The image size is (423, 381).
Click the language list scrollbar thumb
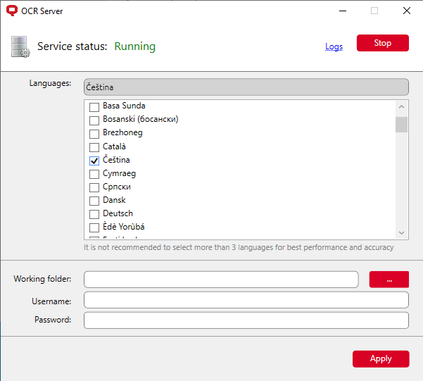[x=401, y=125]
